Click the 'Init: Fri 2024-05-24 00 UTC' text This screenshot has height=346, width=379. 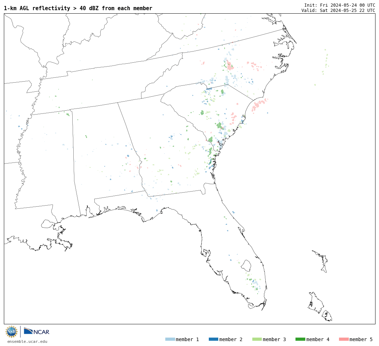click(x=340, y=5)
